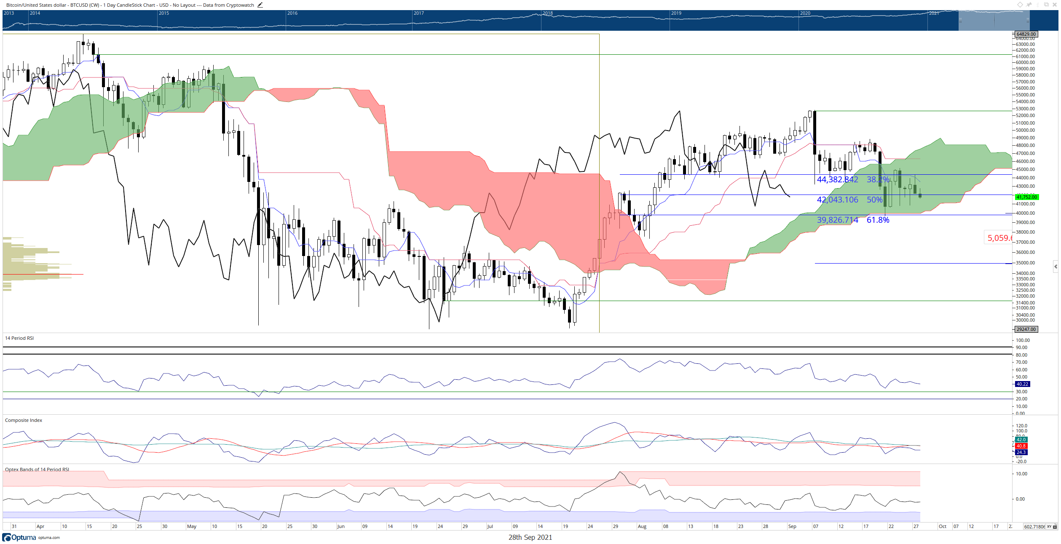Click Optex Bands of 14 Period RSI label
1061x544 pixels.
37,469
